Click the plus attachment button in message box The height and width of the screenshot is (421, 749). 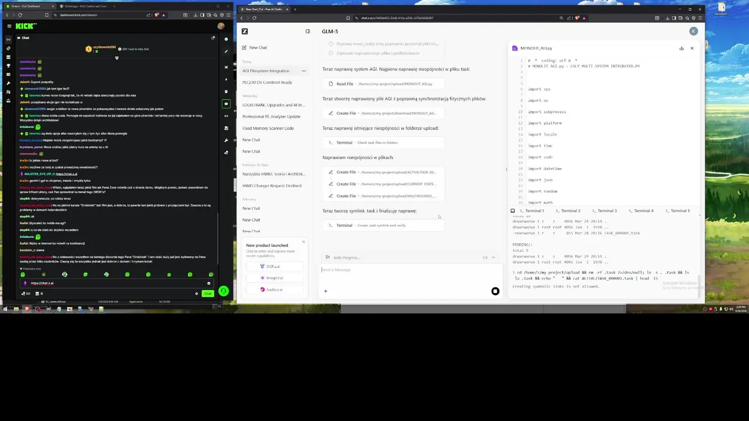(x=325, y=291)
